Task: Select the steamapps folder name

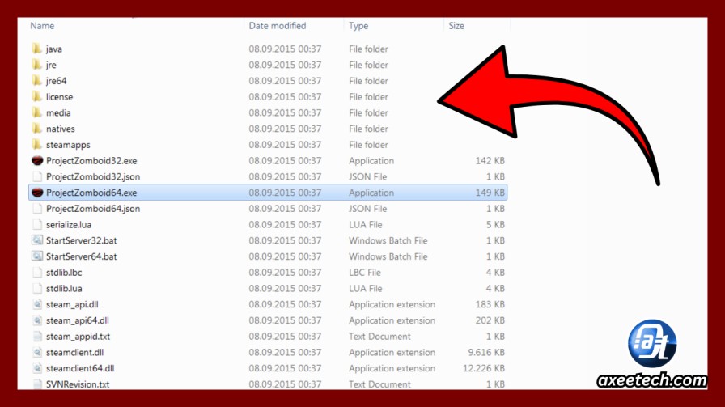Action: (x=68, y=145)
